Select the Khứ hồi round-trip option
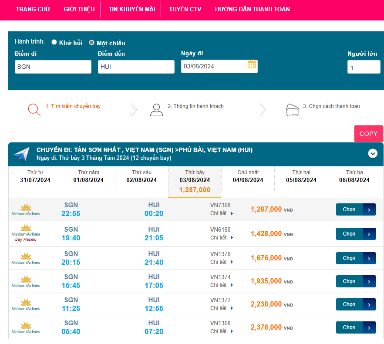This screenshot has width=384, height=344. pos(54,42)
